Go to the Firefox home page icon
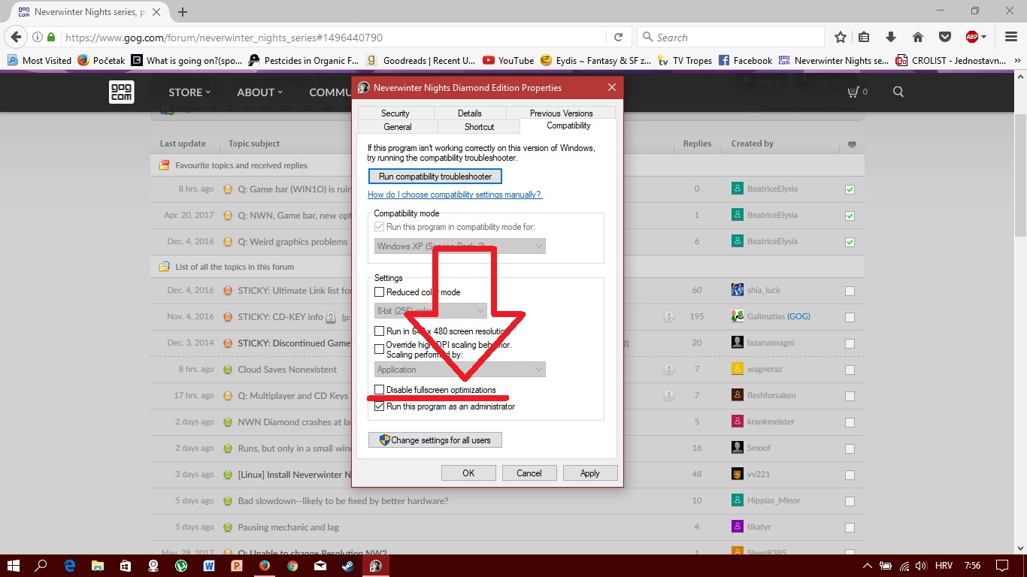 coord(918,37)
